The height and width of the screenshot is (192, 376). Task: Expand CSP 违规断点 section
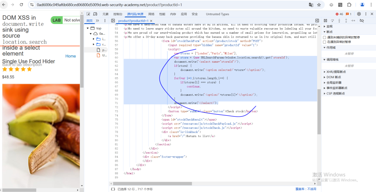[334, 94]
